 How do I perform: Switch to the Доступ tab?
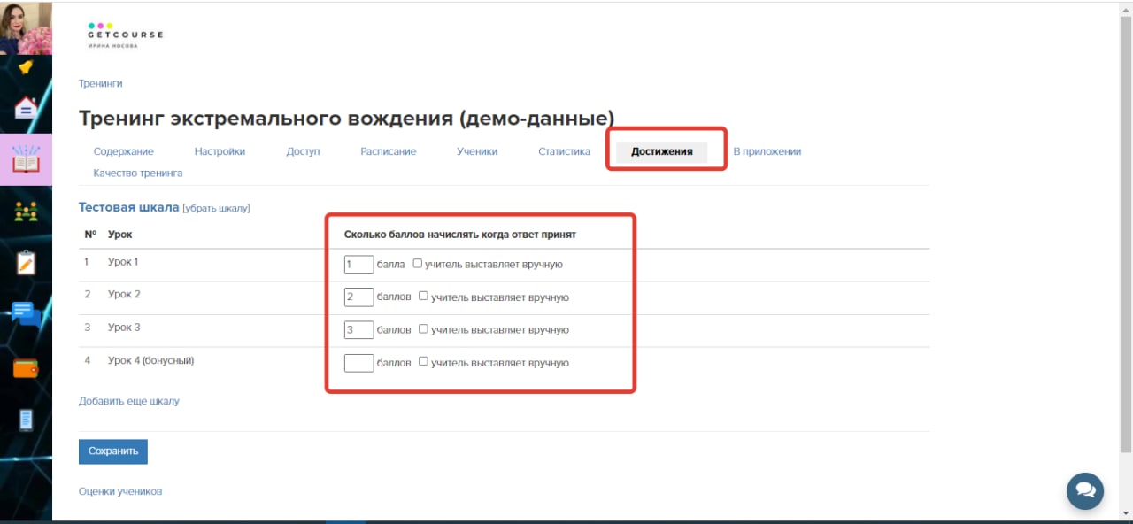point(303,151)
